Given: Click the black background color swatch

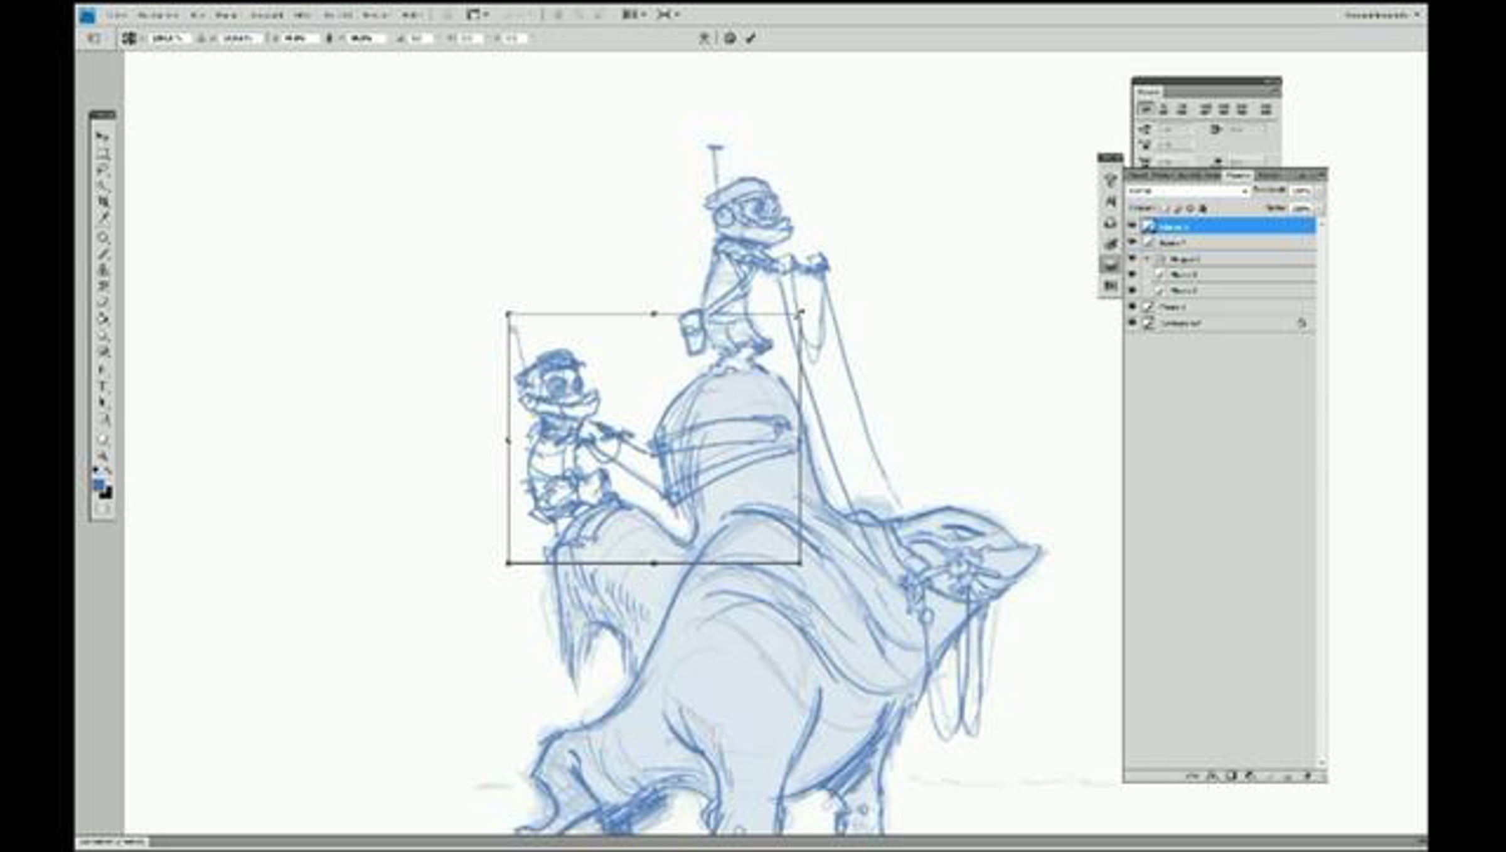Looking at the screenshot, I should pyautogui.click(x=107, y=494).
